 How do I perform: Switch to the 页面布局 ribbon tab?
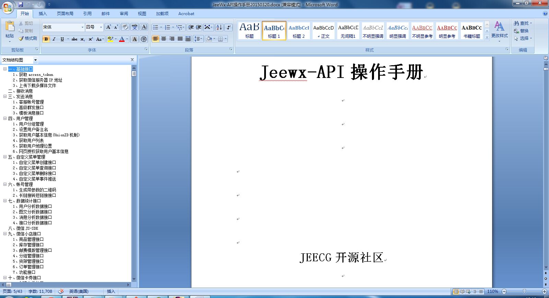pos(65,14)
